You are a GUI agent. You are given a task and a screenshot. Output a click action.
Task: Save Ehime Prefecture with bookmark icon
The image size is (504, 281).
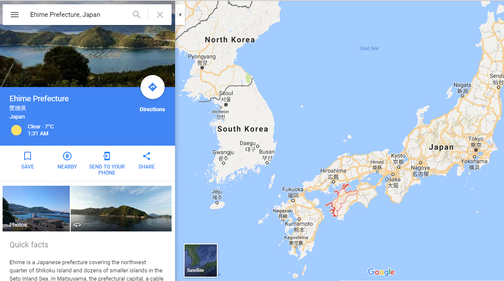pos(28,156)
